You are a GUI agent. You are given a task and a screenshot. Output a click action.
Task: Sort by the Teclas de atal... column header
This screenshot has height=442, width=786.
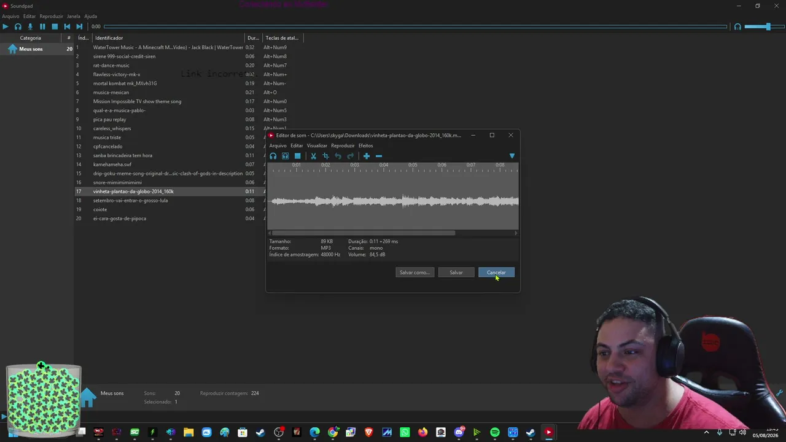click(x=282, y=38)
